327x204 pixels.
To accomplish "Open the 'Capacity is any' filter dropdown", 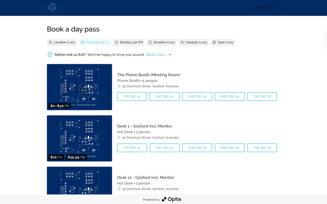I will [194, 42].
